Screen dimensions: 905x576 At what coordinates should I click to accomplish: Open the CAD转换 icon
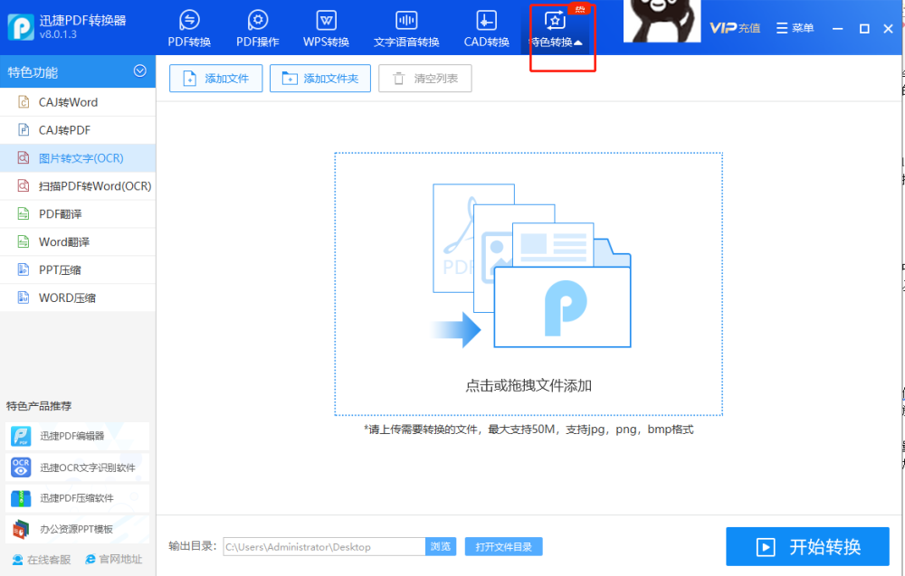pyautogui.click(x=487, y=21)
